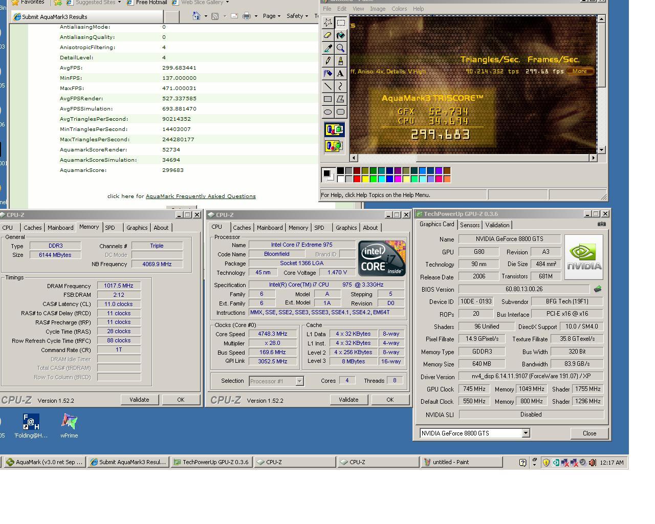Screen dimensions: 655x524
Task: Open Suggested Sites dropdown in favorites bar
Action: click(x=119, y=2)
